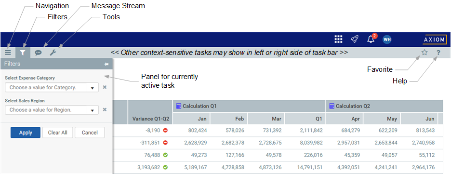Click the rocket quick launch icon
The height and width of the screenshot is (174, 451).
pyautogui.click(x=355, y=40)
